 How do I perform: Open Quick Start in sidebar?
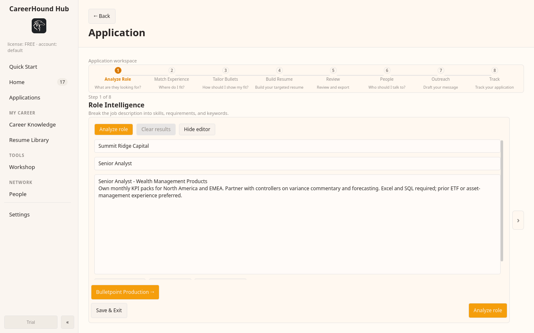coord(38,67)
